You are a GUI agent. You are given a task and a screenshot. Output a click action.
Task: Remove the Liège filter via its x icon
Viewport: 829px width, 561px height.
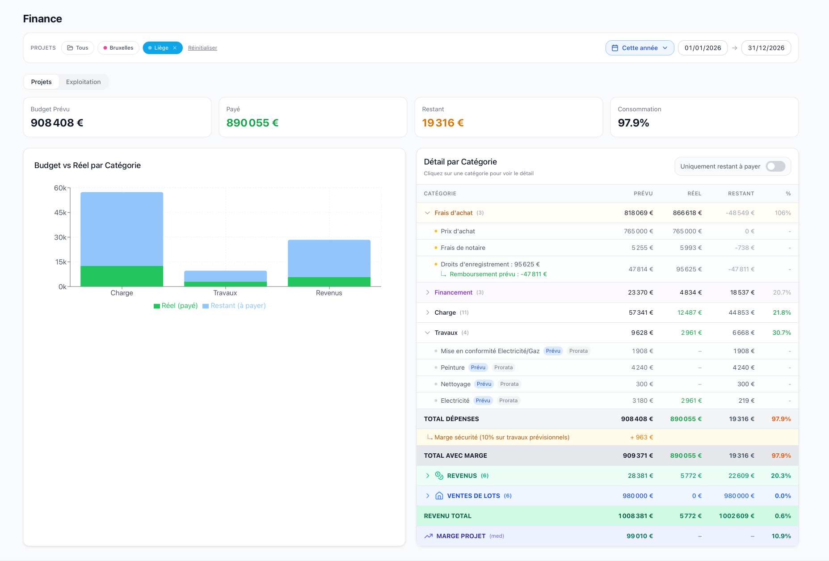(x=175, y=48)
